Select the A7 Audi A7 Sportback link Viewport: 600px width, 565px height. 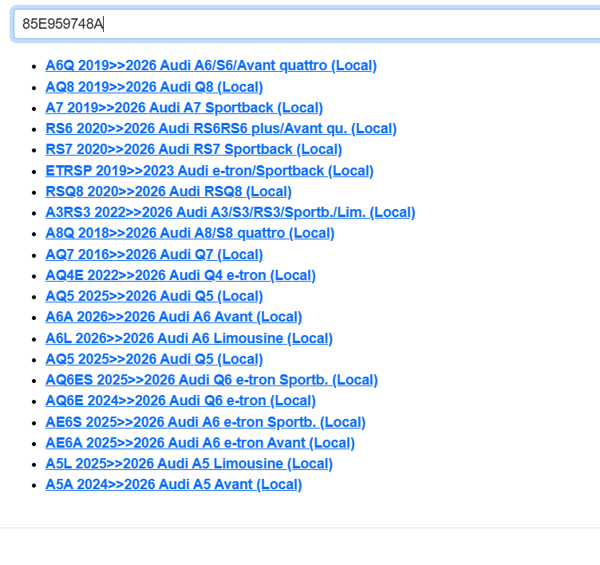tap(184, 108)
